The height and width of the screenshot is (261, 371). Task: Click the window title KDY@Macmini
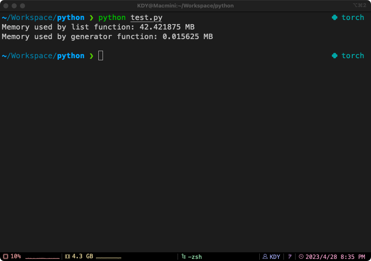click(x=185, y=6)
